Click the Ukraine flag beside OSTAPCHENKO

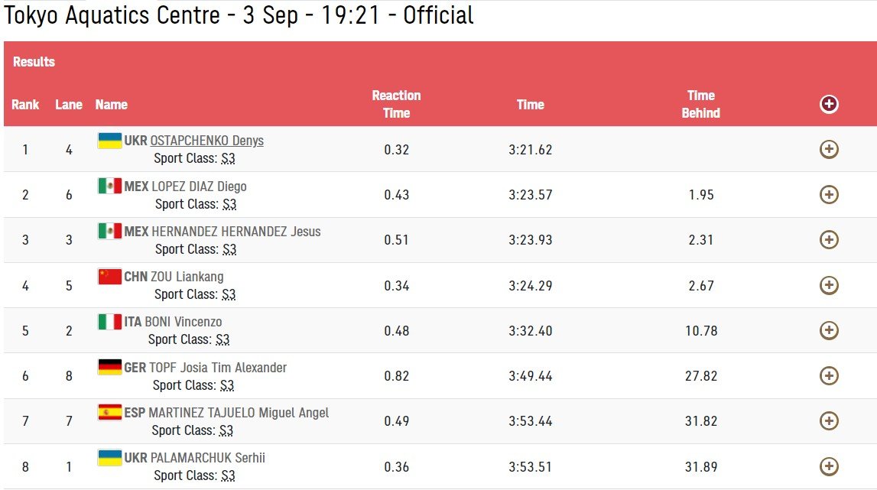point(109,141)
